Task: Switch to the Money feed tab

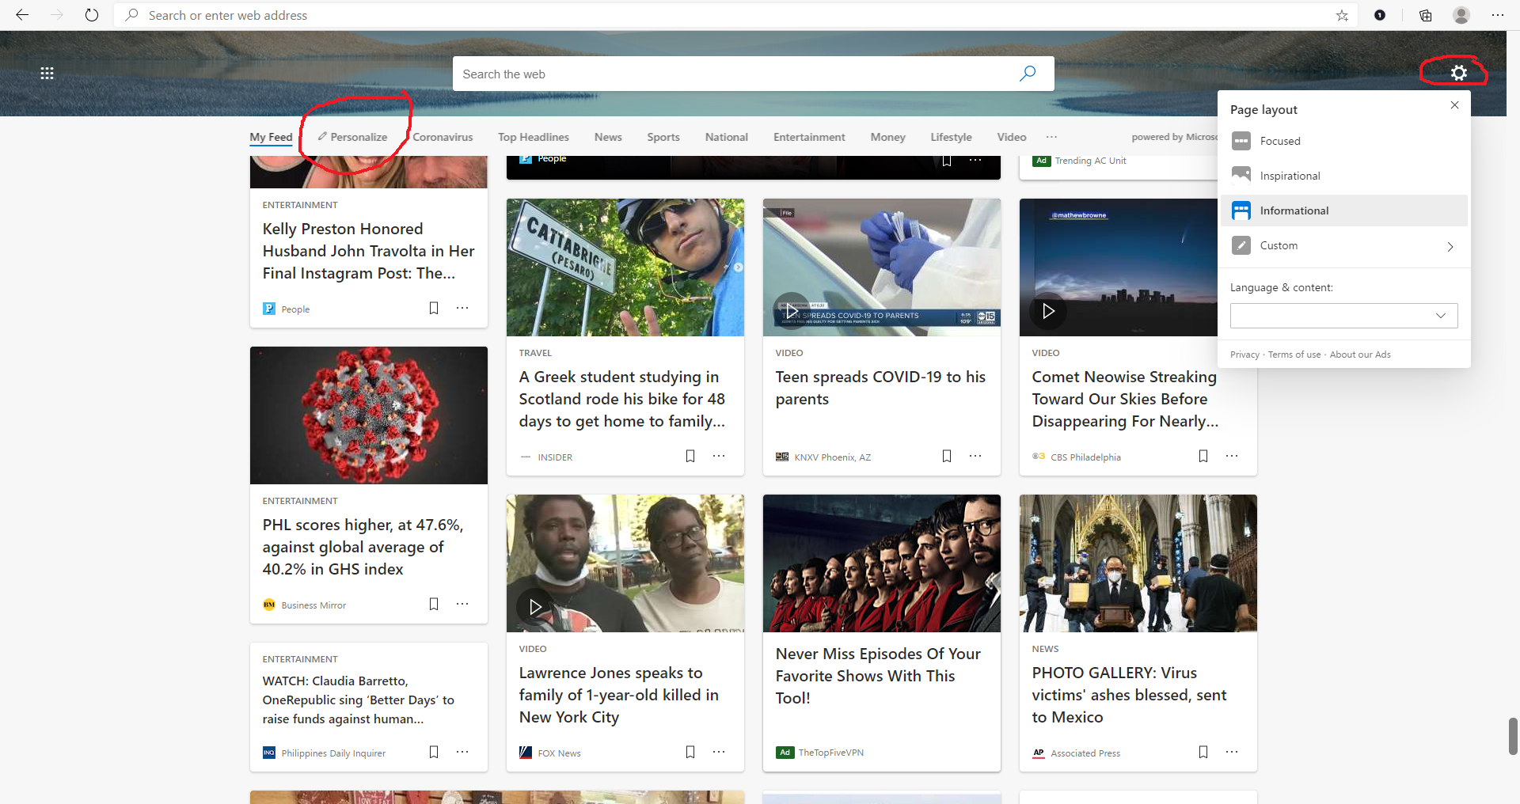Action: [x=887, y=136]
